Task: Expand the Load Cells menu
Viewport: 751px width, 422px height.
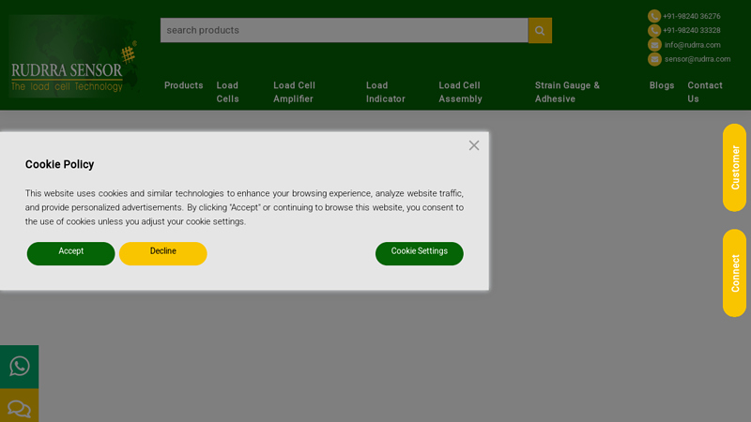Action: tap(227, 92)
